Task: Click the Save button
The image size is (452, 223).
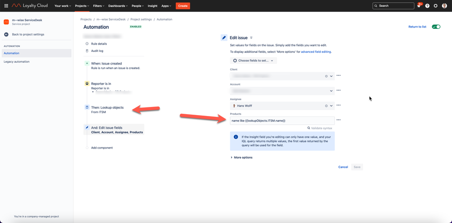Action: point(357,167)
